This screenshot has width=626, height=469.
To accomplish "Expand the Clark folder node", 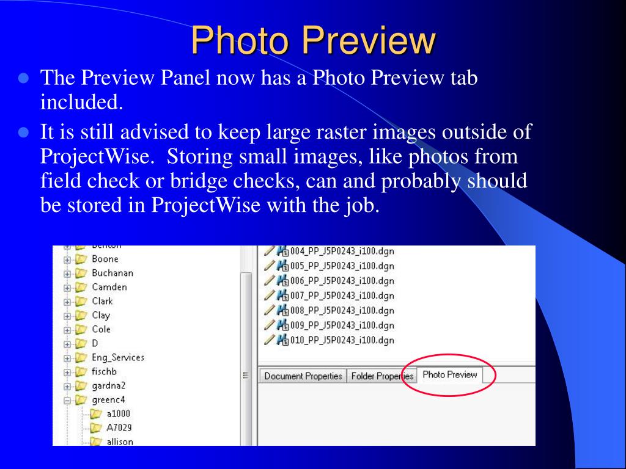I will click(67, 302).
